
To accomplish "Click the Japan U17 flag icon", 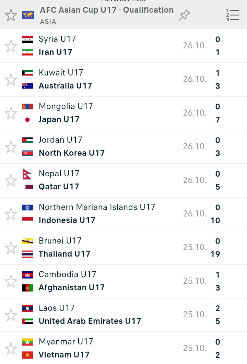I will point(27,120).
